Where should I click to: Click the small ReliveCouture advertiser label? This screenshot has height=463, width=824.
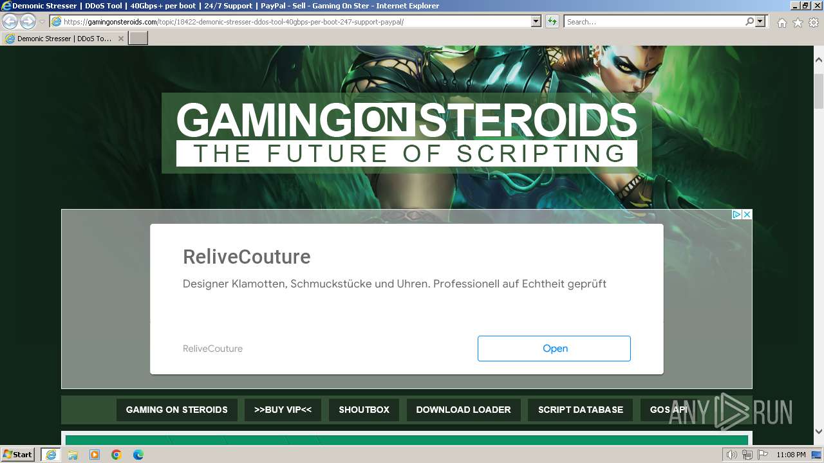(x=212, y=349)
